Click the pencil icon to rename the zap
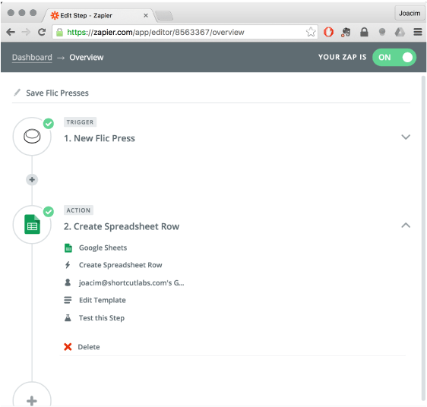 coord(17,93)
